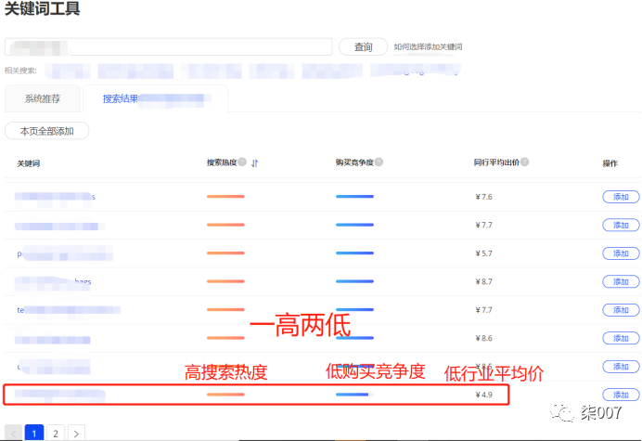Open the keyword link starting with "p"
642x441 pixels.
65,253
